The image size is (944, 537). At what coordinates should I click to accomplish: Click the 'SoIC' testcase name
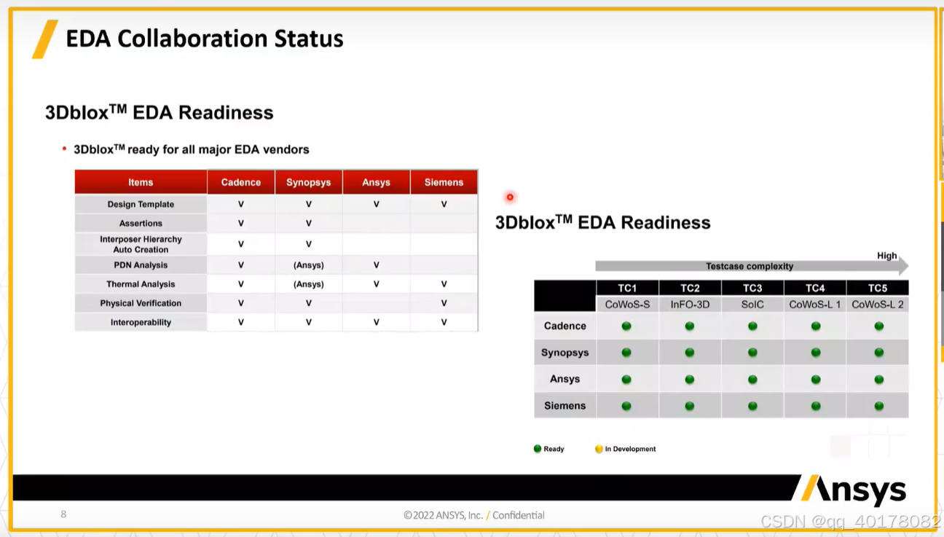point(752,305)
